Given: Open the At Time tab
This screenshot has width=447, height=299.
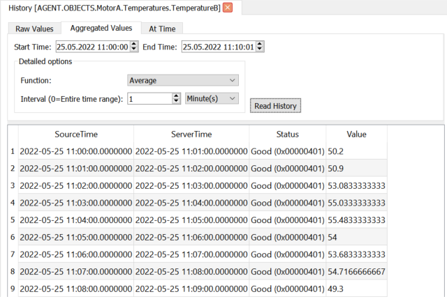Looking at the screenshot, I should point(162,29).
